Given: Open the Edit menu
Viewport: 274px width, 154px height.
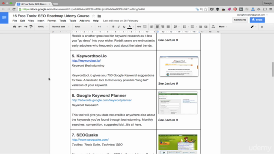Looking at the screenshot, I should (x=22, y=21).
